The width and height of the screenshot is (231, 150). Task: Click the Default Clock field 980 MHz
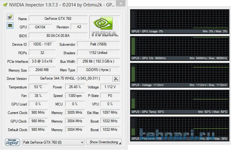click(38, 130)
